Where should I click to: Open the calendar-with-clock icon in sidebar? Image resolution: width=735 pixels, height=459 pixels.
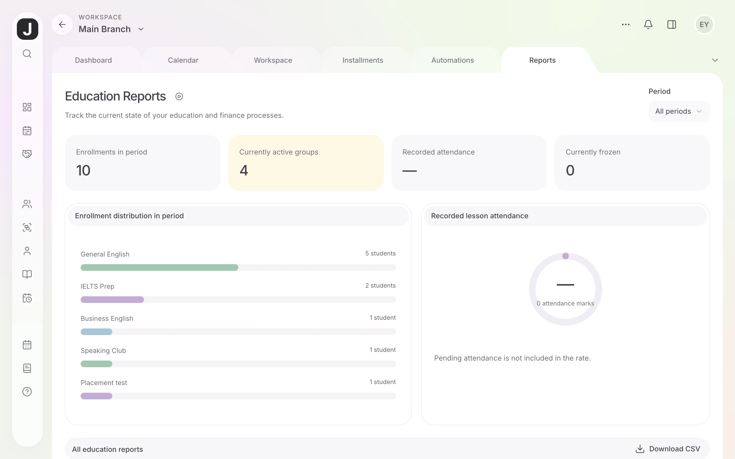(27, 298)
